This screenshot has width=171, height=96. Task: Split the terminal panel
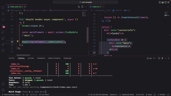(x=159, y=58)
